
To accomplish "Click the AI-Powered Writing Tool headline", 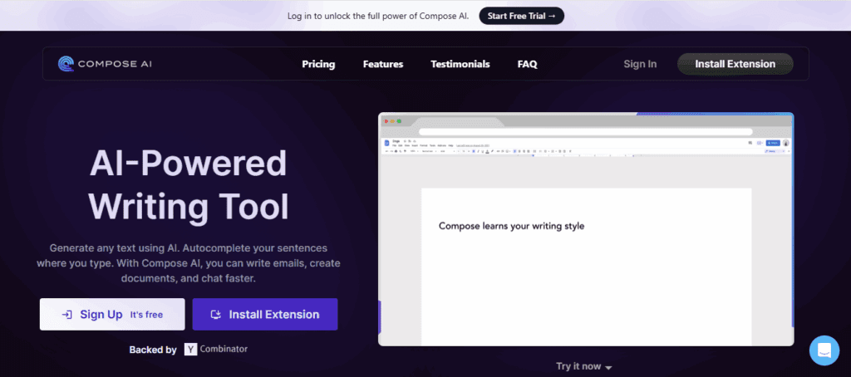I will [x=189, y=184].
